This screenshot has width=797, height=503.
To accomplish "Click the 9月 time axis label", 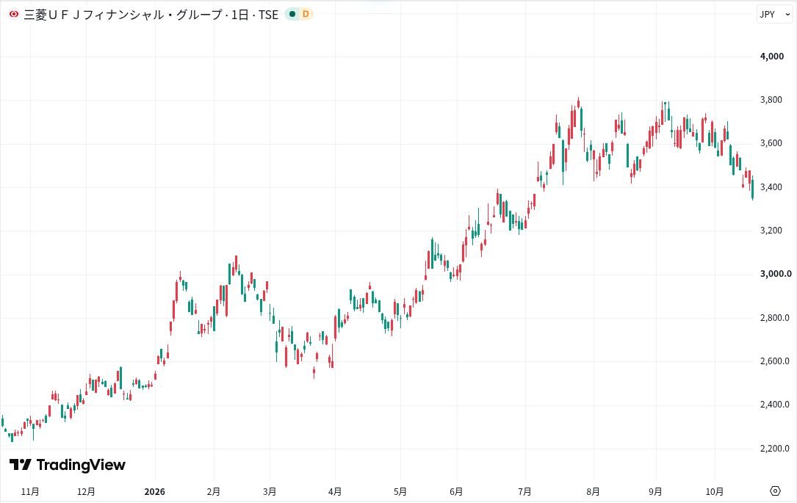I will 655,491.
